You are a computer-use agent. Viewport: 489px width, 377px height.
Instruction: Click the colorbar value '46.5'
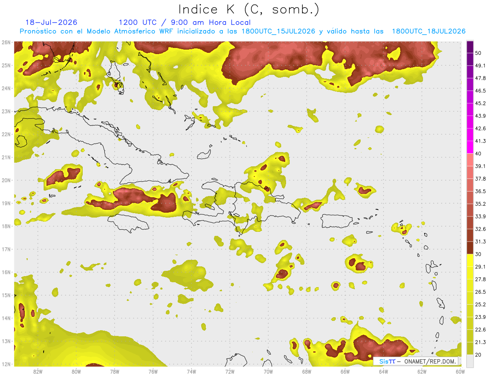[x=480, y=91]
